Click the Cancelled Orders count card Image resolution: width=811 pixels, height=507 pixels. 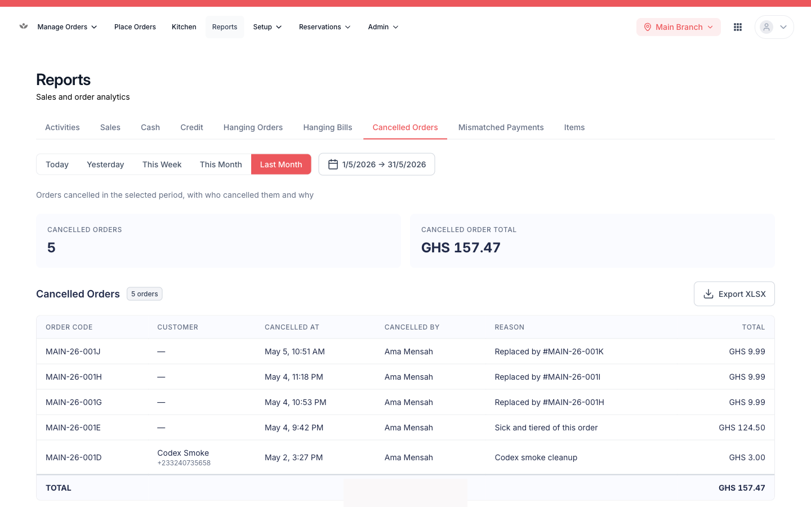[x=219, y=241]
